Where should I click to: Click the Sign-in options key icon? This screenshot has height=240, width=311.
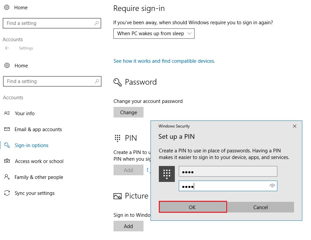point(7,145)
